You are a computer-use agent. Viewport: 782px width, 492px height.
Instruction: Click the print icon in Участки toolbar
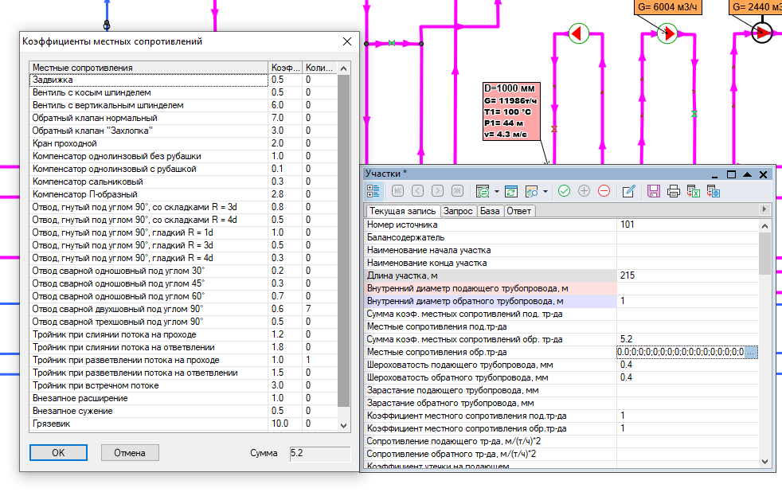(674, 191)
